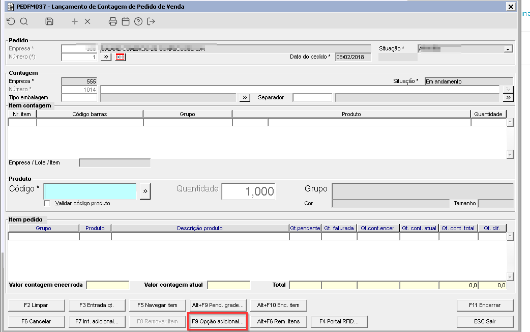Print using the printer toolbar icon

coord(113,22)
